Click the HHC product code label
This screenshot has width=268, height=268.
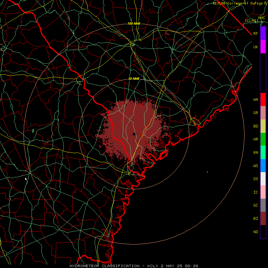tap(262, 18)
